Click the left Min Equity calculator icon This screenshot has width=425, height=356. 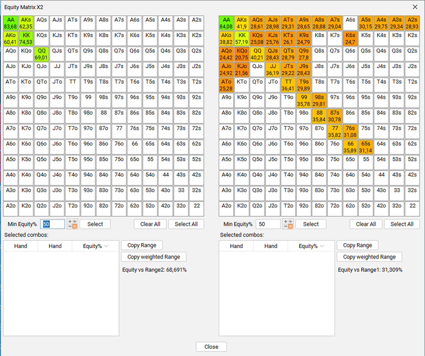click(72, 224)
